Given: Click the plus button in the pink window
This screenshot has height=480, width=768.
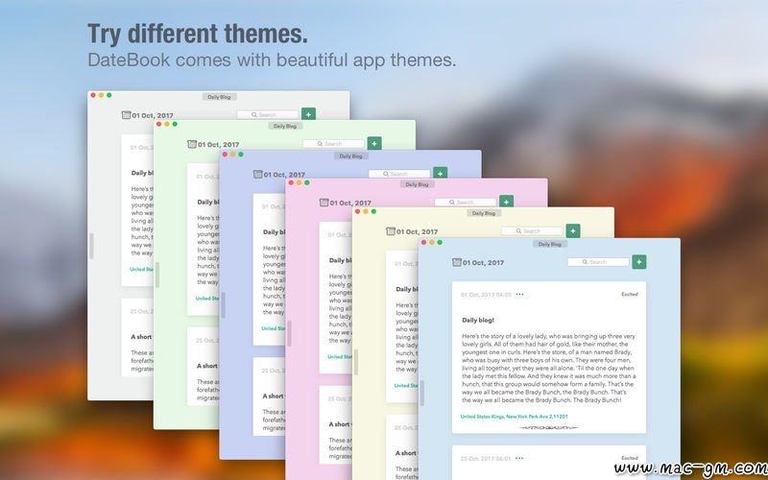Looking at the screenshot, I should 506,202.
